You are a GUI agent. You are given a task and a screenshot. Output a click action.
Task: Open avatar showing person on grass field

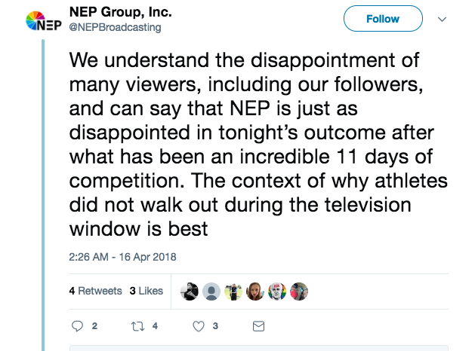[x=233, y=291]
